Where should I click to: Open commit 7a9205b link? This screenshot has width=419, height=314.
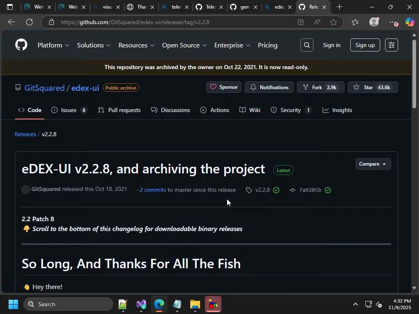tap(310, 190)
